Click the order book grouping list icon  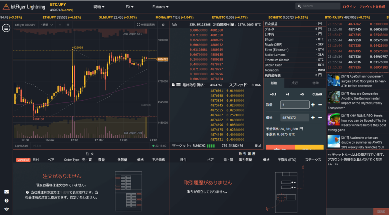click(x=179, y=85)
